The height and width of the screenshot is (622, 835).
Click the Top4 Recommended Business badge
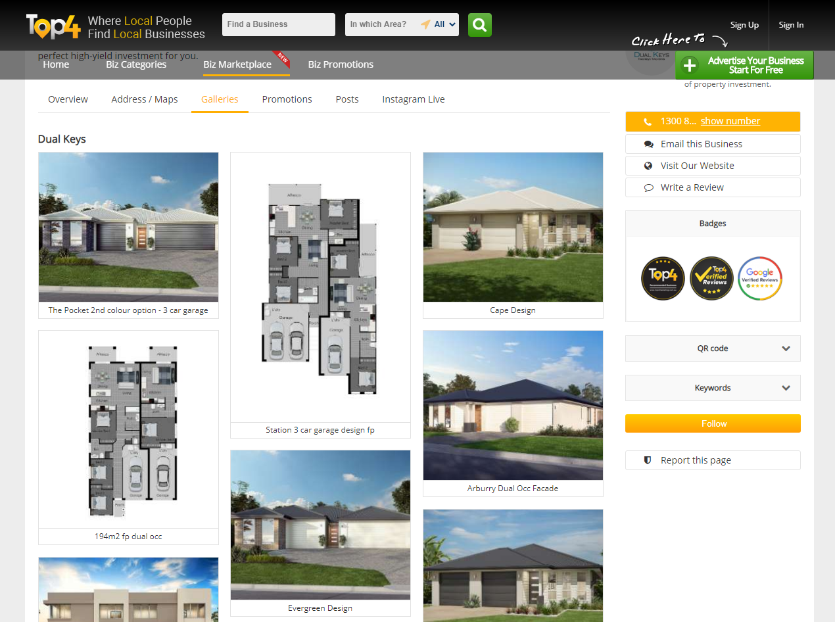coord(663,278)
